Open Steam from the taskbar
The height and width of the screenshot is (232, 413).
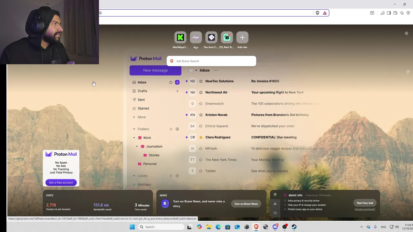point(294,227)
